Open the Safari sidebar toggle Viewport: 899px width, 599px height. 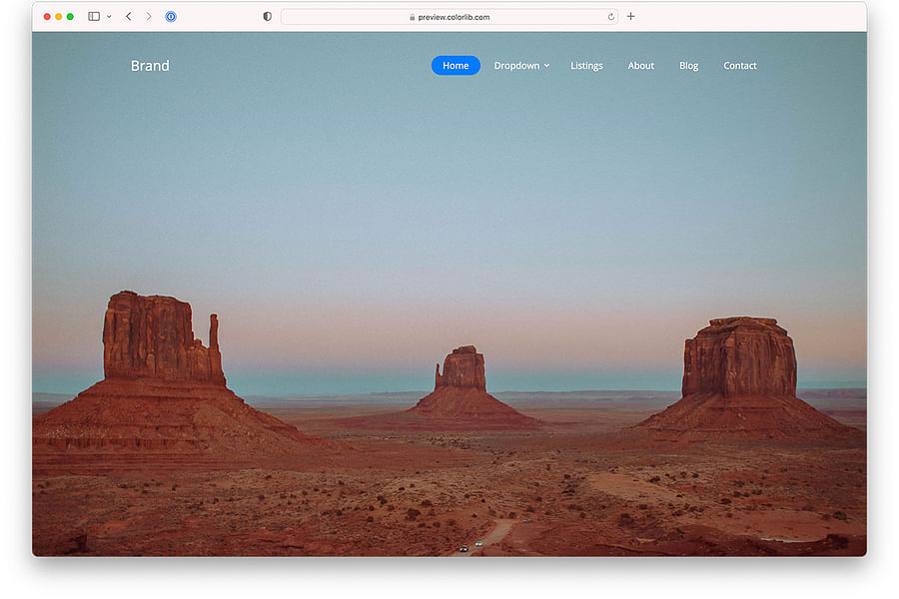(x=93, y=16)
